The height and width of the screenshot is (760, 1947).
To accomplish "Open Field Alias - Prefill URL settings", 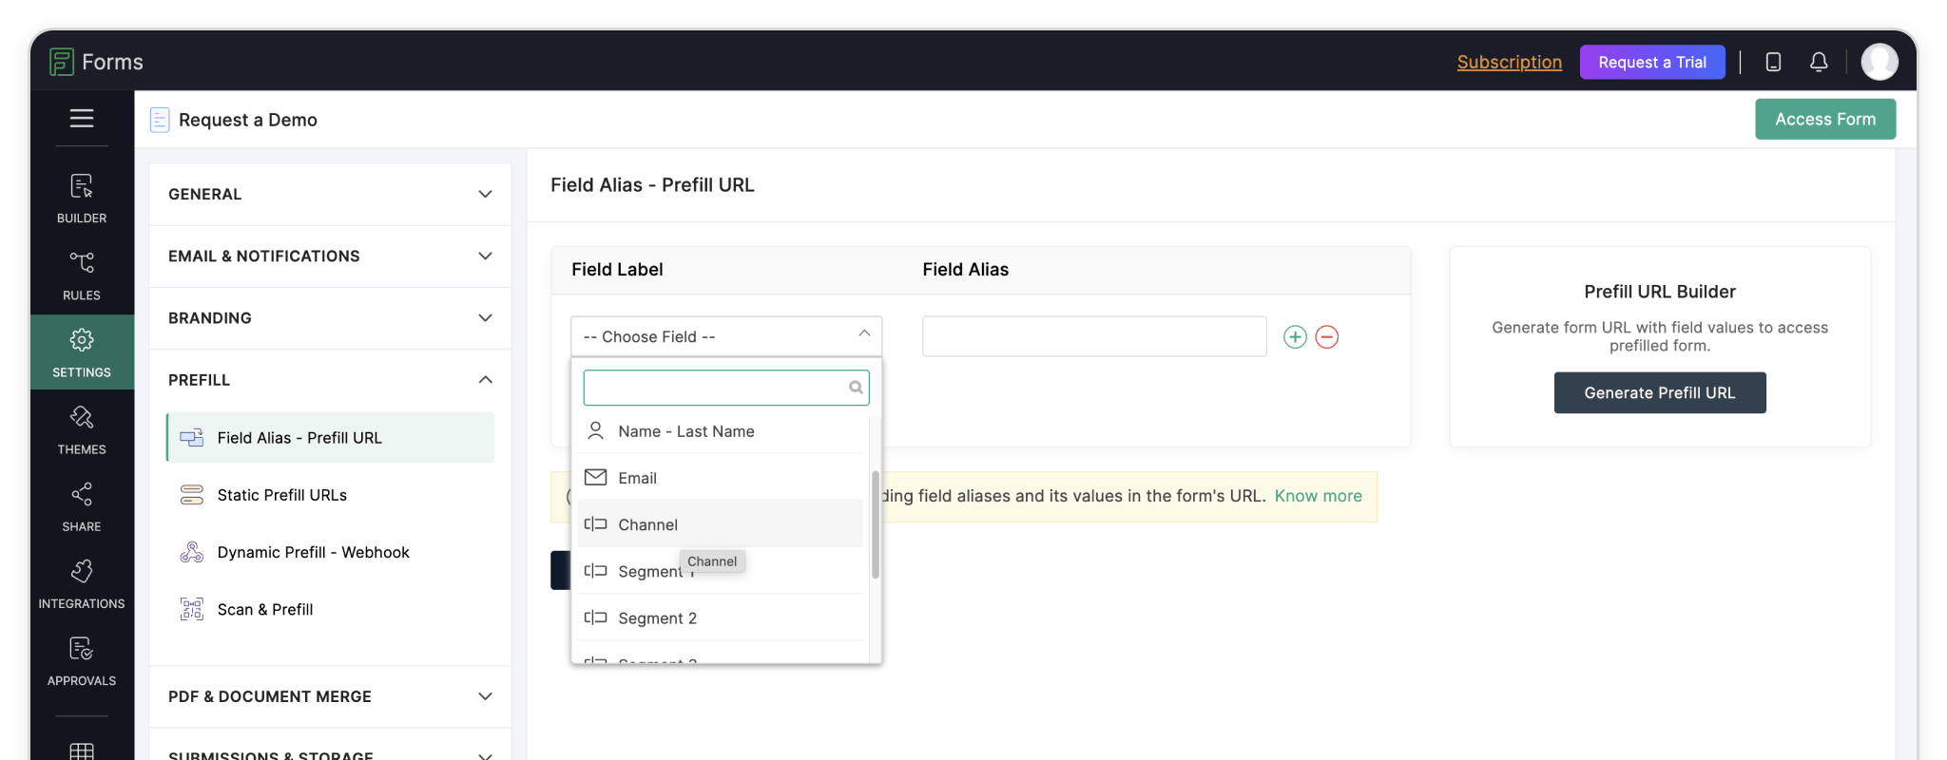I will click(331, 437).
